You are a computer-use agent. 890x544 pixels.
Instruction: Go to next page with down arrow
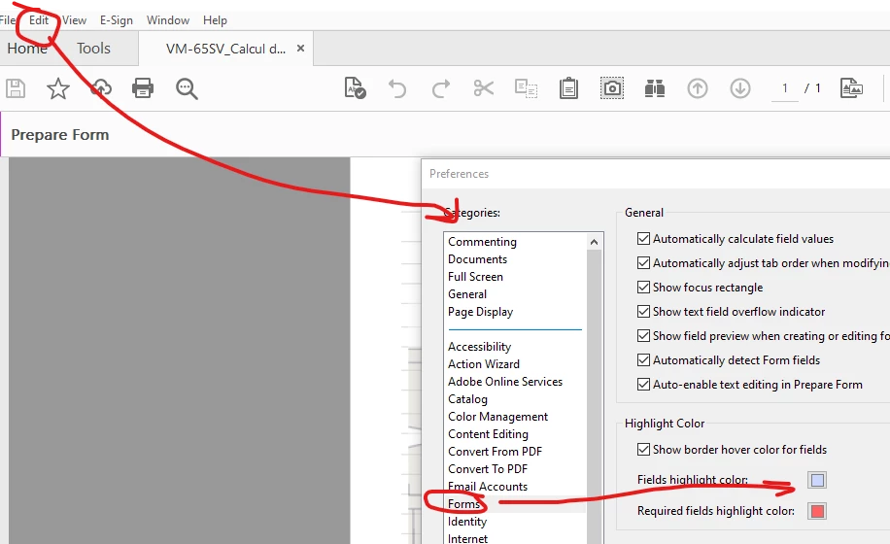click(740, 88)
